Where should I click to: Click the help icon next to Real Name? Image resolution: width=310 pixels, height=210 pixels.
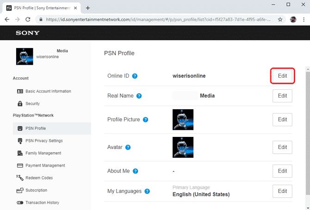(x=139, y=96)
